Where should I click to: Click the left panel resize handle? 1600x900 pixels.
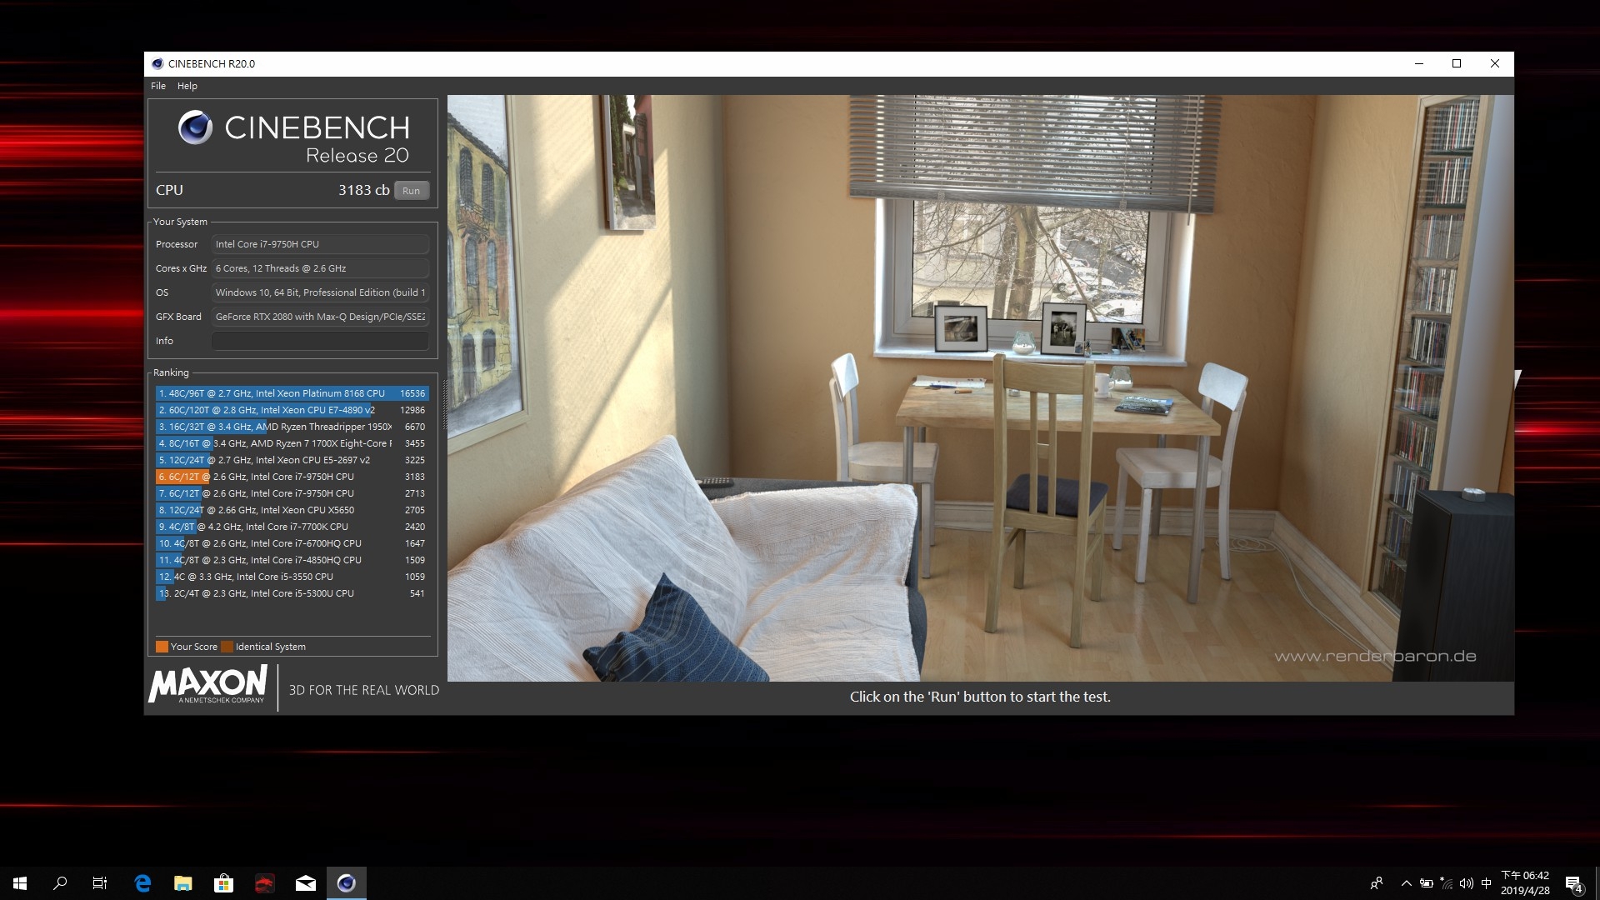click(x=444, y=405)
